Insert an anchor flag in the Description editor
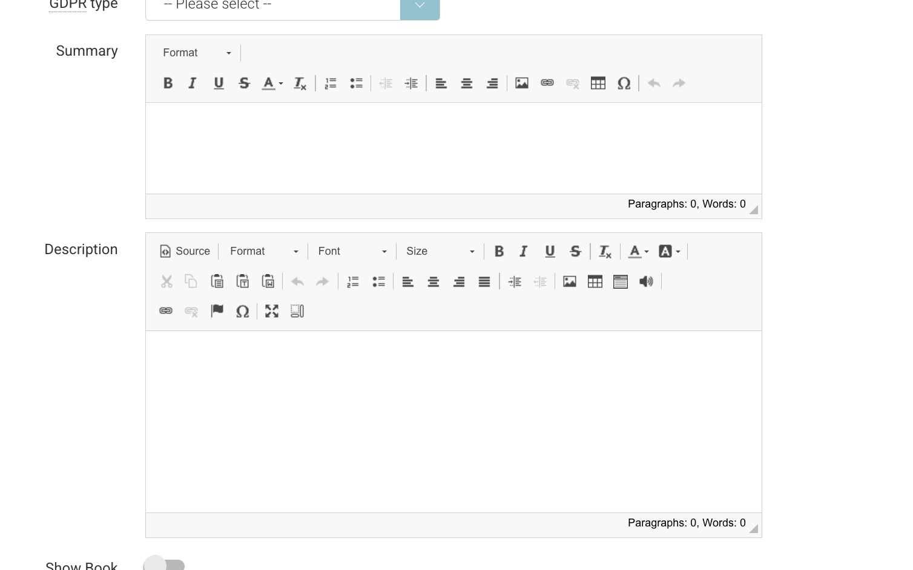This screenshot has width=913, height=570. pyautogui.click(x=217, y=311)
